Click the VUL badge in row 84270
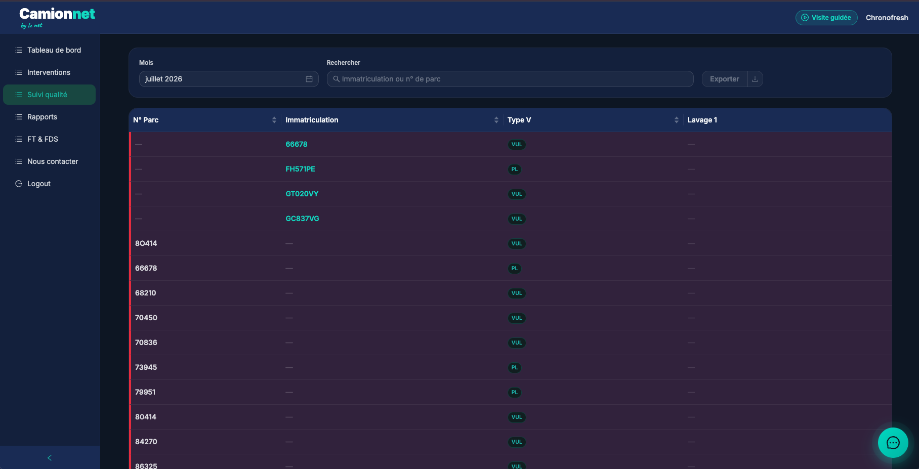 click(x=517, y=442)
